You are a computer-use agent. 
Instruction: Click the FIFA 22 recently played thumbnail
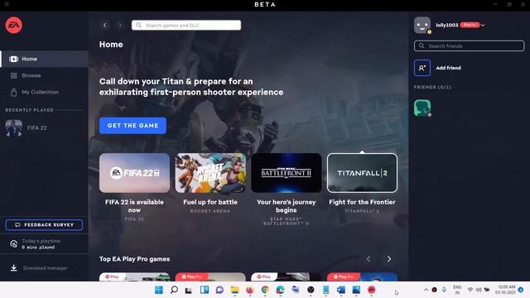(14, 128)
